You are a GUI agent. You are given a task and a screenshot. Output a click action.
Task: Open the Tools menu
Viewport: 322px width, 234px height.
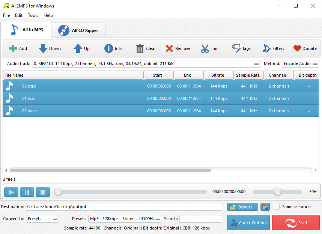(x=33, y=15)
